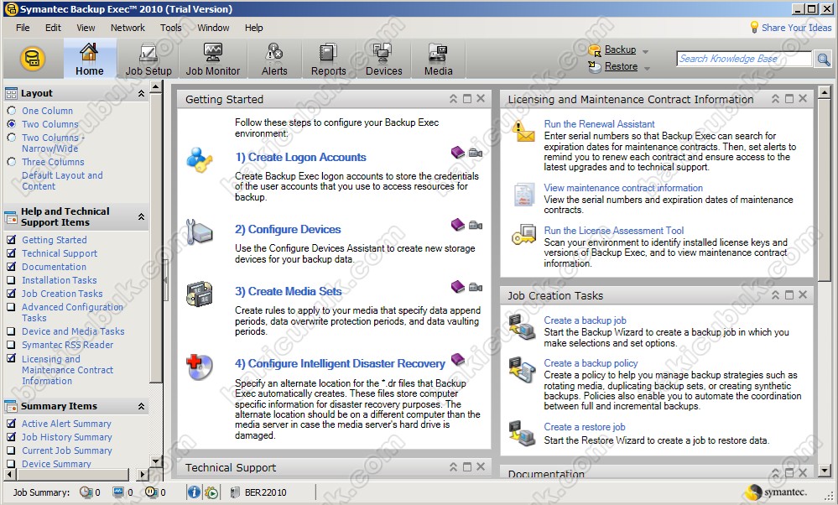This screenshot has width=838, height=505.
Task: Click the Renewal Assistant warning envelope icon
Action: click(523, 132)
